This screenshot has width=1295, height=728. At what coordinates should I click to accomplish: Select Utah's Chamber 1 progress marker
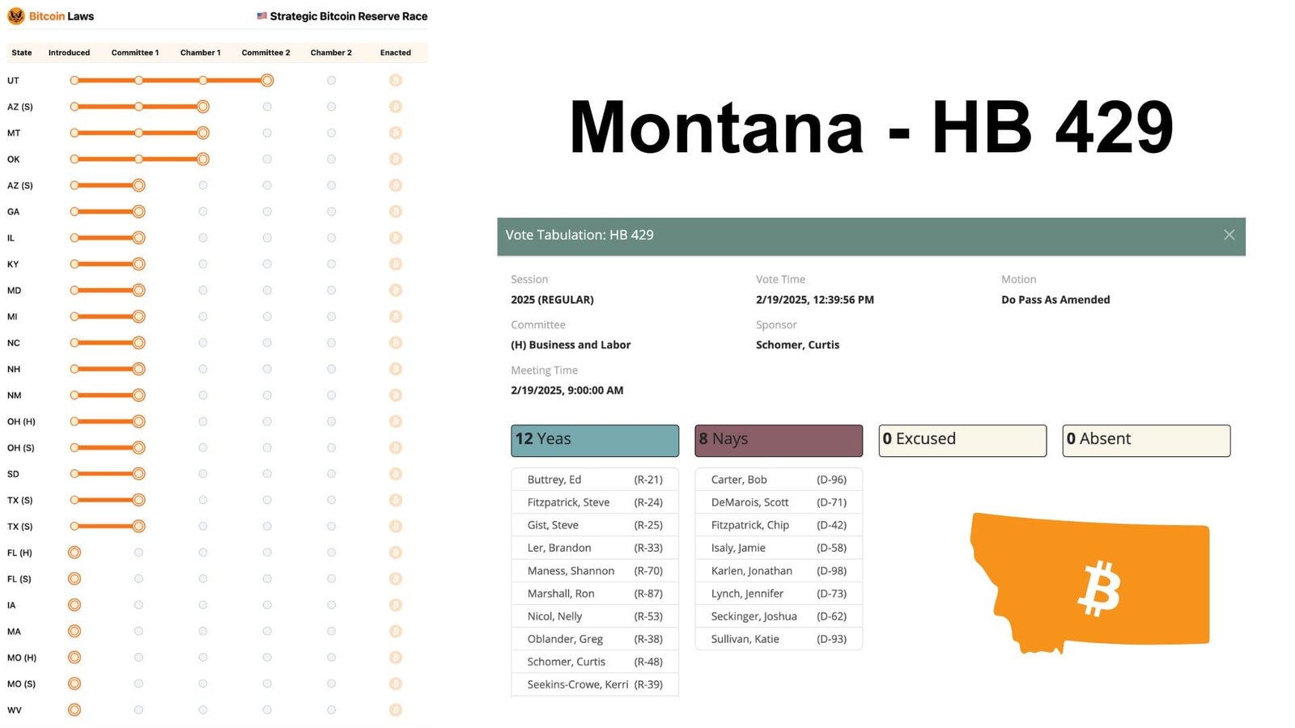(x=202, y=80)
